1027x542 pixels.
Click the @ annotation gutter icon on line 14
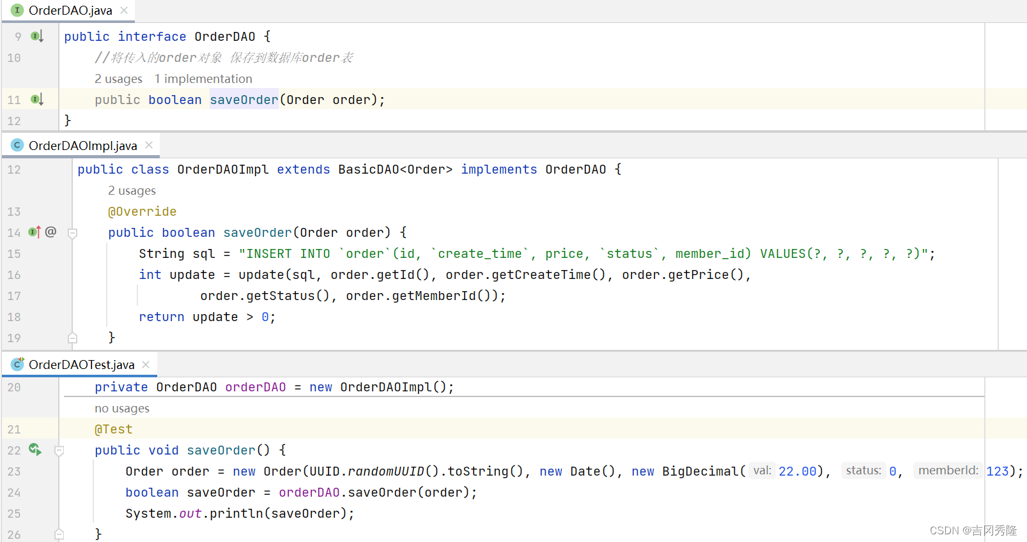[x=51, y=232]
